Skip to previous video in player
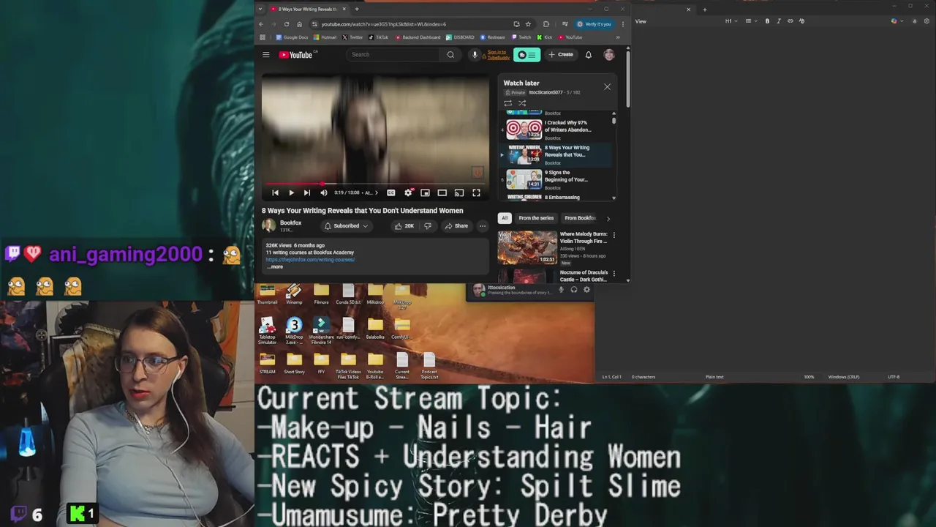 click(275, 193)
